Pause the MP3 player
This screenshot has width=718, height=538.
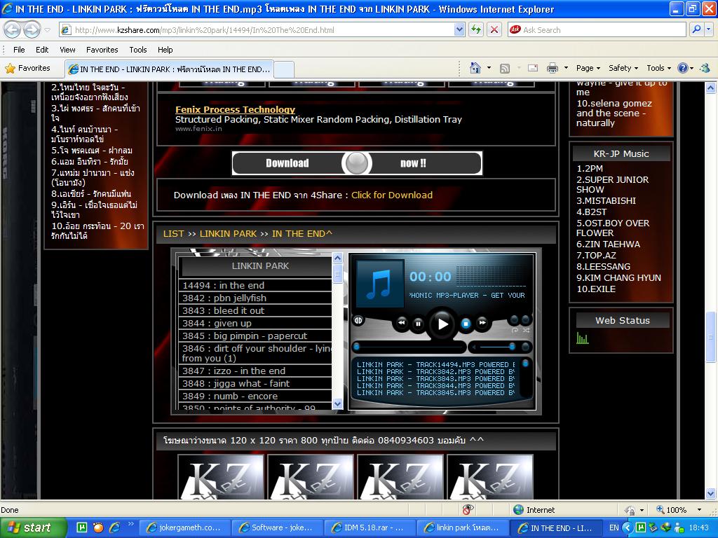pyautogui.click(x=418, y=324)
